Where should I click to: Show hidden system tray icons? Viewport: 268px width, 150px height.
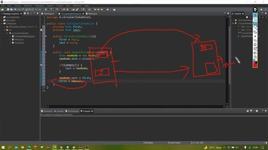click(224, 147)
